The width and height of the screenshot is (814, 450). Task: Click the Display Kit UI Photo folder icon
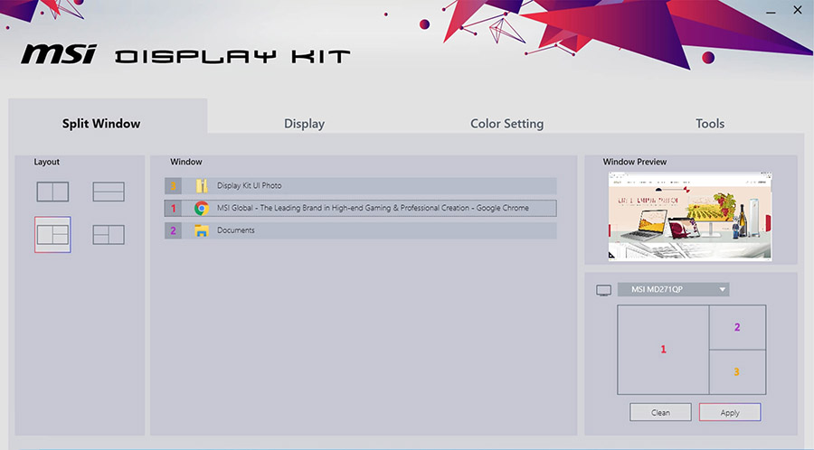pos(202,186)
